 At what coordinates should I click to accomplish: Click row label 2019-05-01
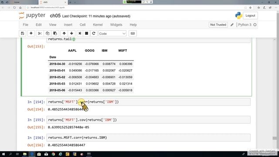[57, 71]
